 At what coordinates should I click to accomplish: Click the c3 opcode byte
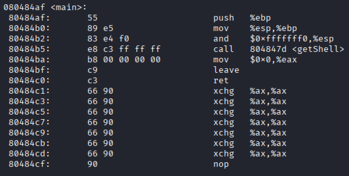92,80
